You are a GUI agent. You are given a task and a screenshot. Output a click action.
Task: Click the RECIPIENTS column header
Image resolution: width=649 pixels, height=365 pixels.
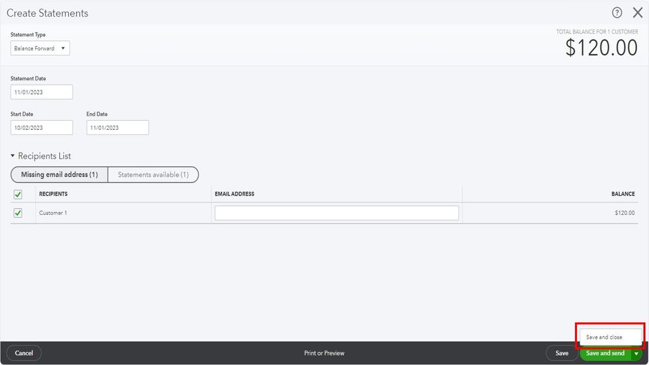pyautogui.click(x=53, y=194)
